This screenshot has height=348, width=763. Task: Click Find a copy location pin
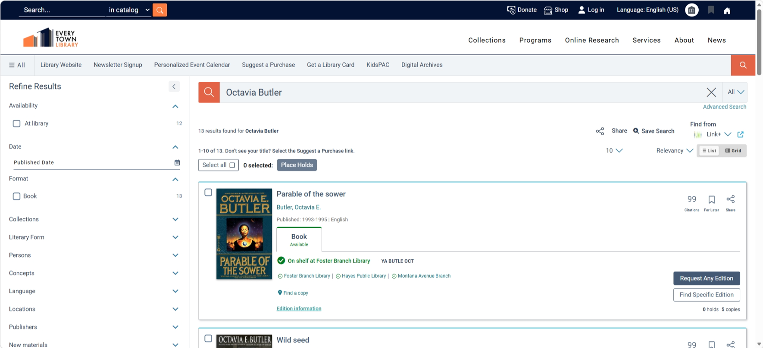pyautogui.click(x=280, y=293)
